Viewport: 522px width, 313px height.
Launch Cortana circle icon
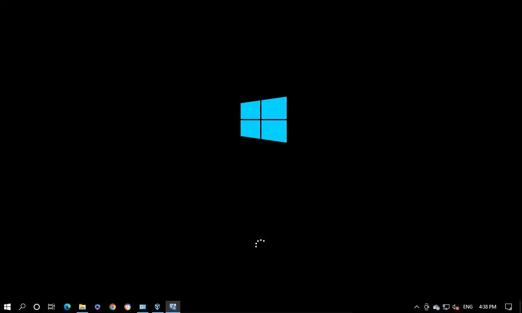(x=37, y=307)
